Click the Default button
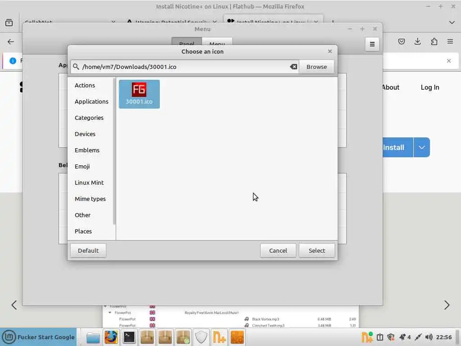Image resolution: width=461 pixels, height=346 pixels. pyautogui.click(x=88, y=250)
